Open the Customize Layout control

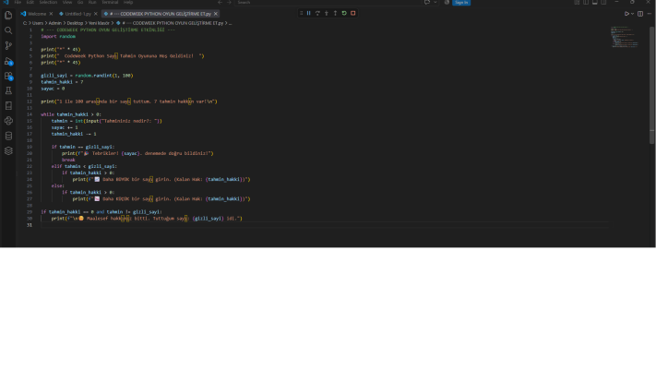click(577, 3)
